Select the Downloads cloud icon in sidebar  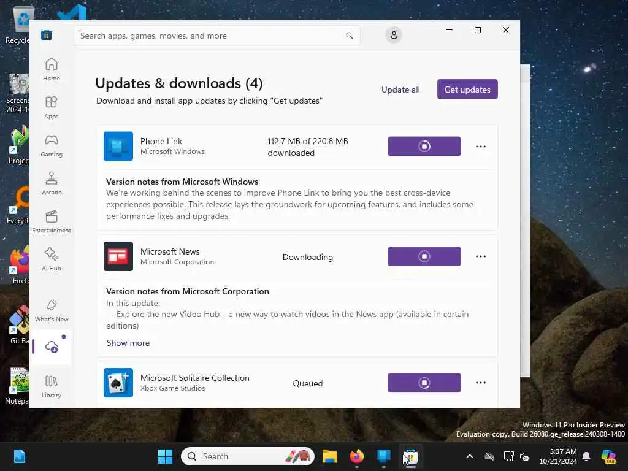[52, 347]
